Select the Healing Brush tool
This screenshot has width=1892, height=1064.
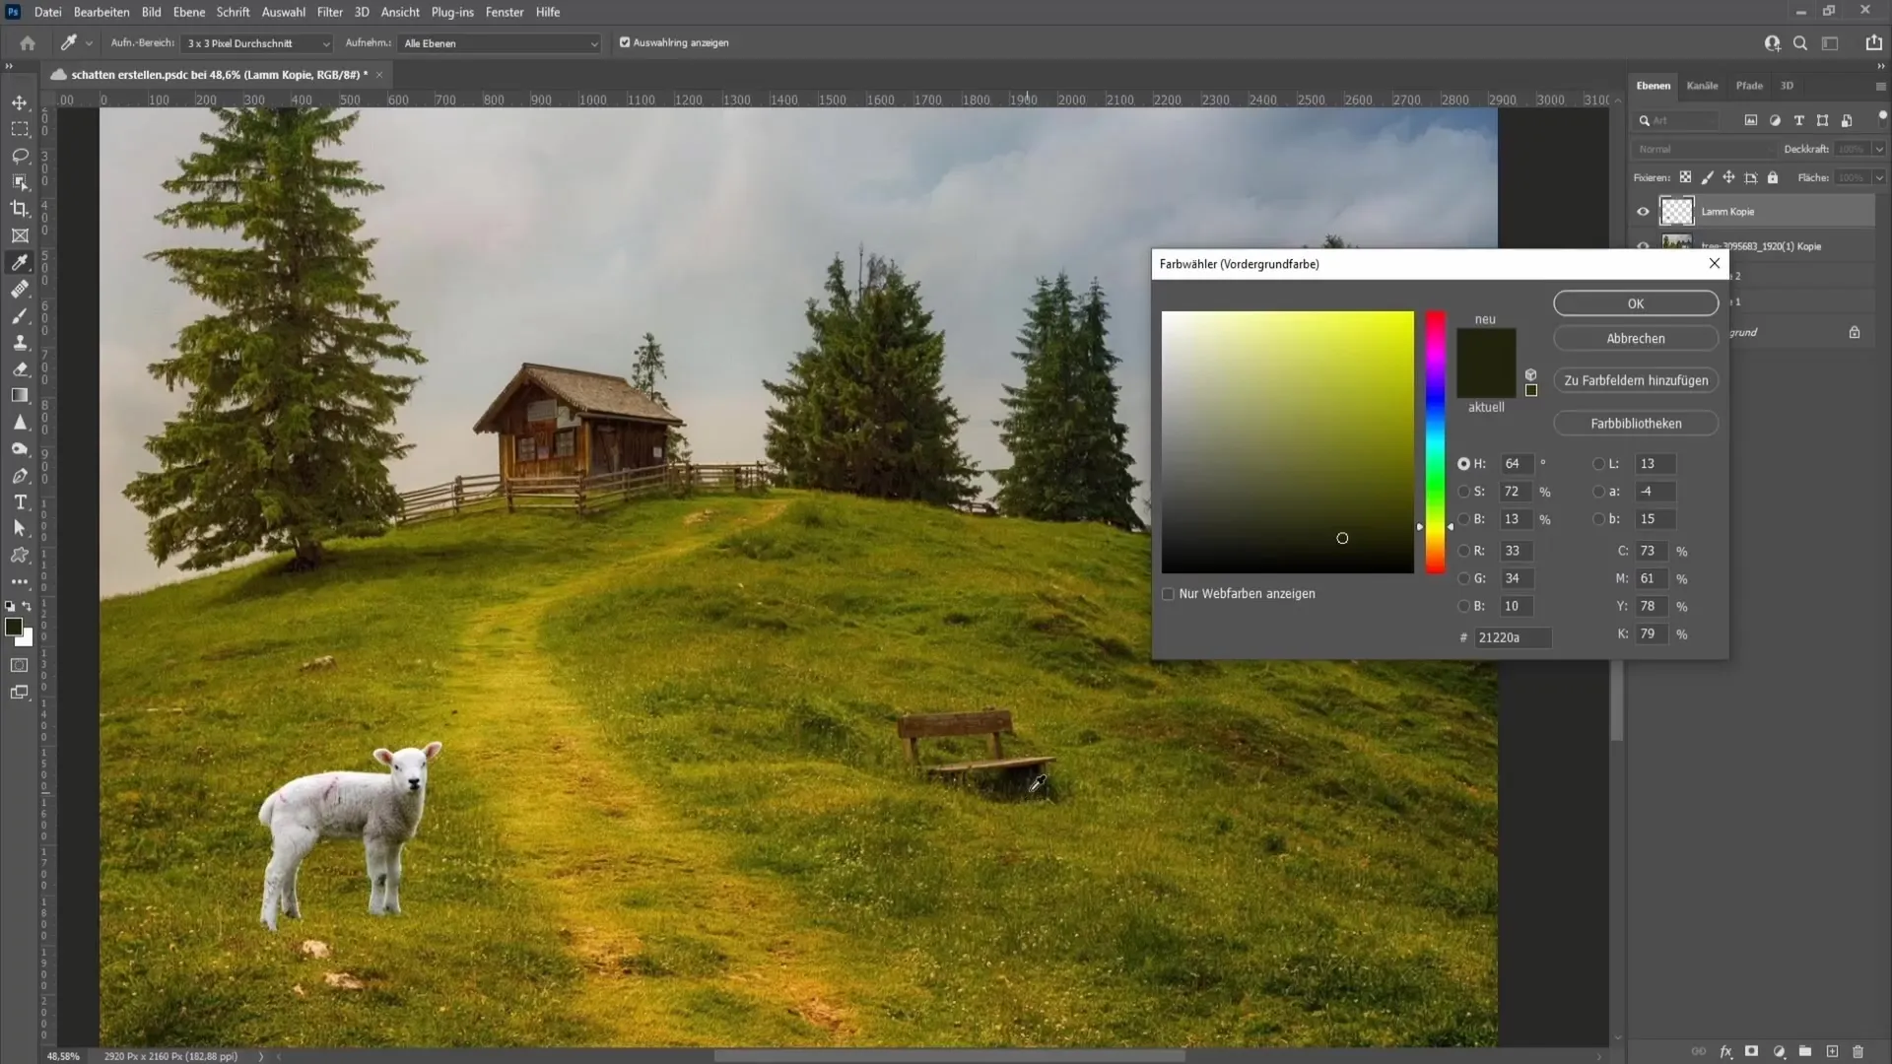[20, 289]
